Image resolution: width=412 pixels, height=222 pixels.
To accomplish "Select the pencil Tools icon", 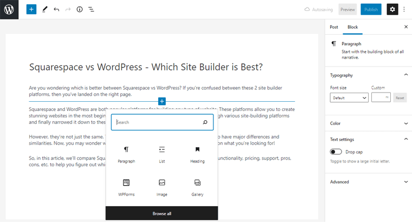I will tap(45, 9).
